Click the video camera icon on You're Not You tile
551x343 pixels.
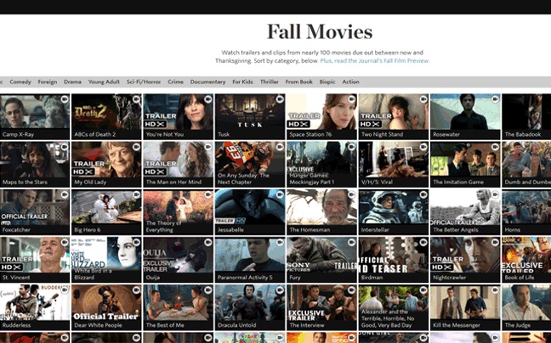click(x=208, y=99)
